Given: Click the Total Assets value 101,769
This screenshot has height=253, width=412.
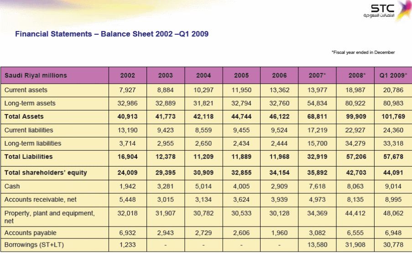Looking at the screenshot, I should [x=393, y=116].
